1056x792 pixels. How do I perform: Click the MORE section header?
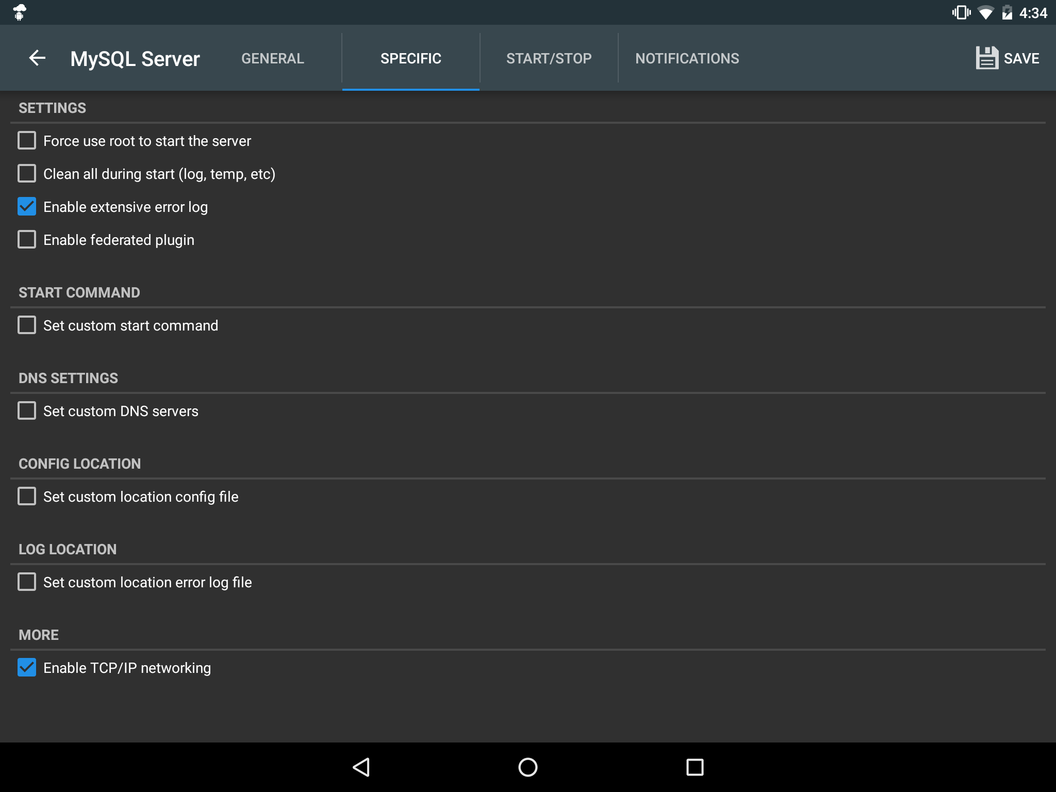[39, 635]
